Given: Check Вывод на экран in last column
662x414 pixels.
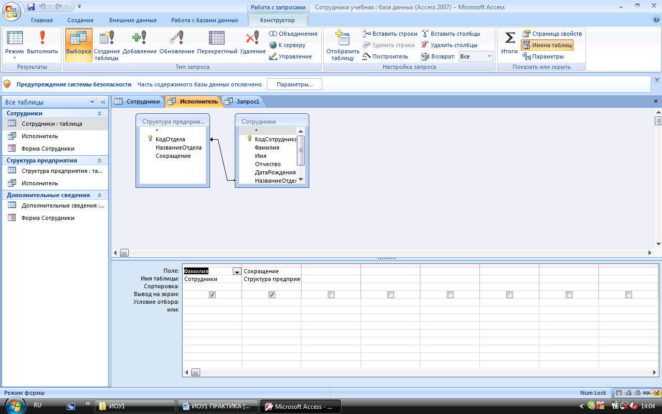Looking at the screenshot, I should 628,294.
